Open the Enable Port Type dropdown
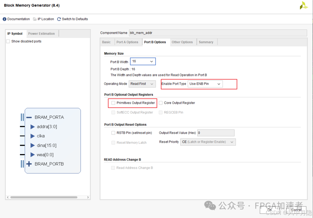This screenshot has height=218, width=313. (205, 84)
